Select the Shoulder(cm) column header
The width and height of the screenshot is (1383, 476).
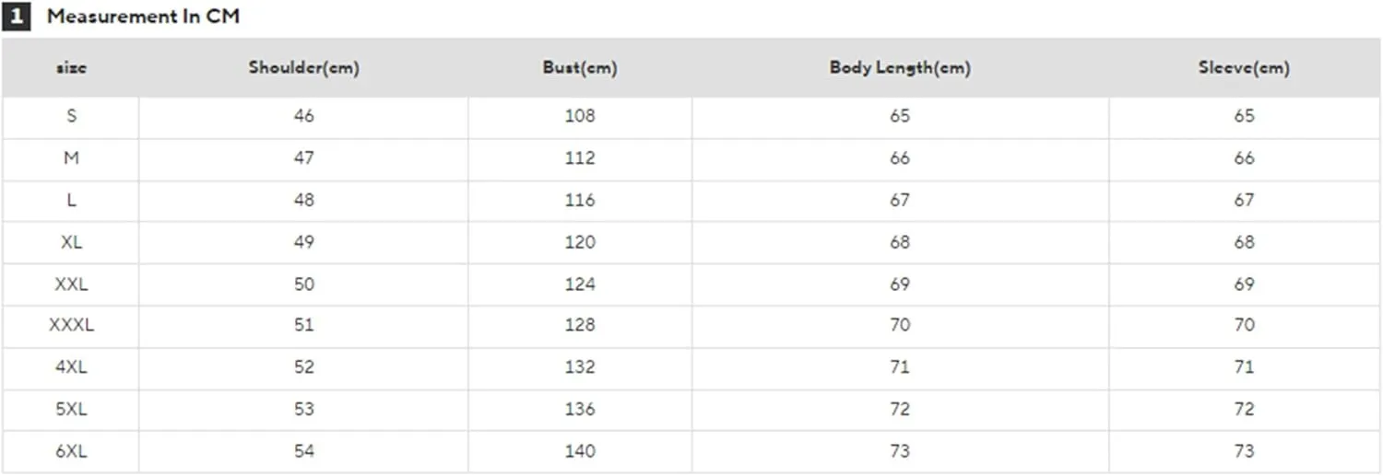click(303, 68)
